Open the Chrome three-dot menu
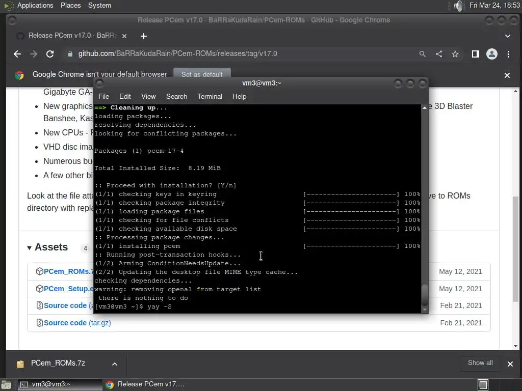 [508, 54]
